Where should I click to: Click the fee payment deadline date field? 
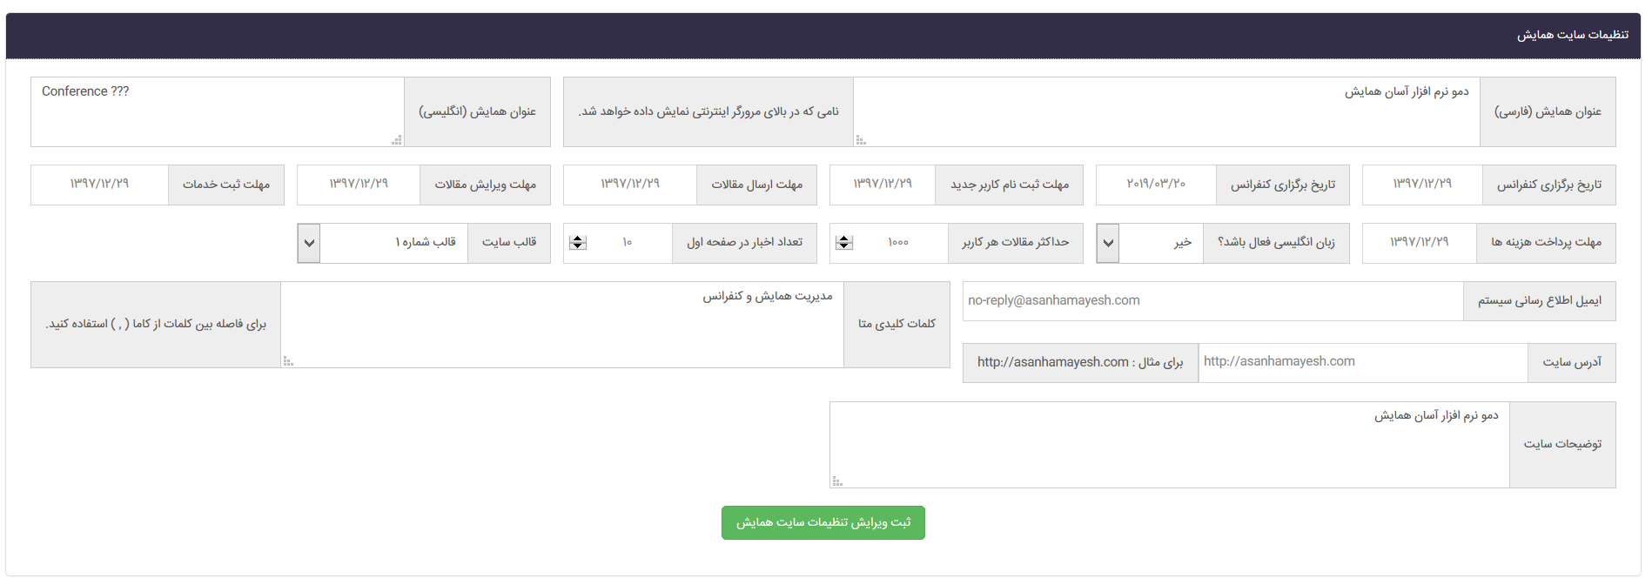(1419, 243)
